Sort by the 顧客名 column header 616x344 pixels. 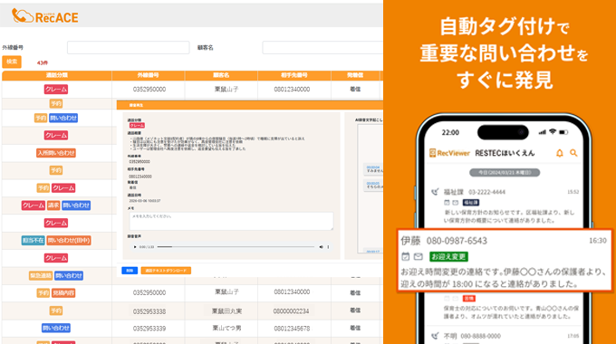pos(221,75)
